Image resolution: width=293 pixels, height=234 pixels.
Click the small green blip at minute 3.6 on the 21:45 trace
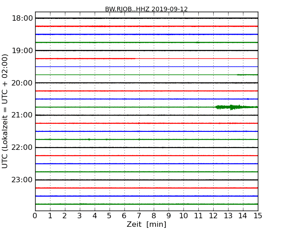coord(89,139)
